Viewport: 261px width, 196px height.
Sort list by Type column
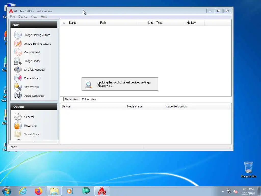point(170,23)
